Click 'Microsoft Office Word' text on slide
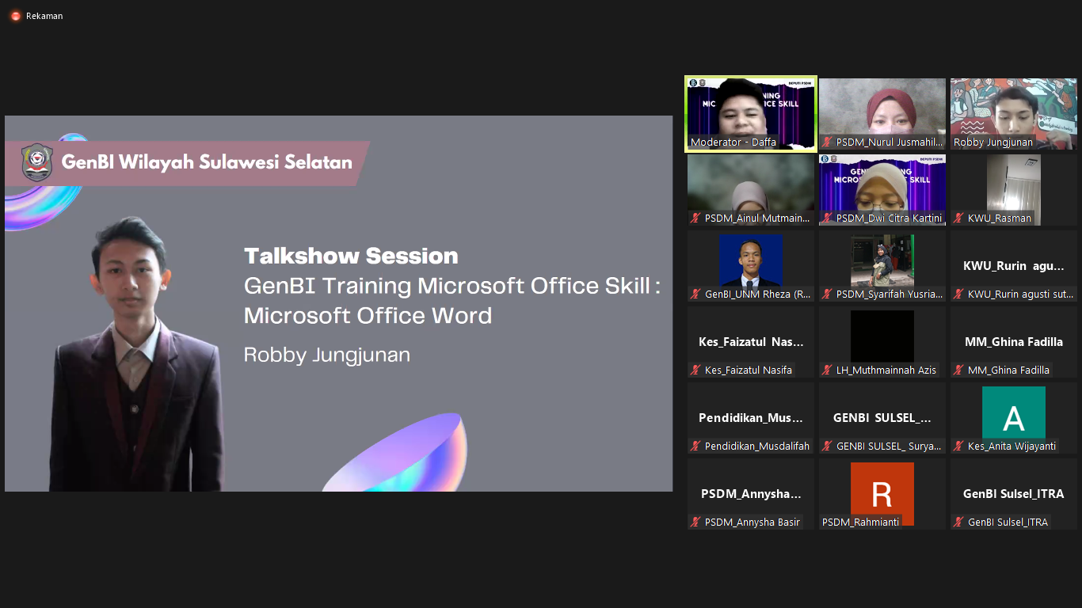The width and height of the screenshot is (1082, 608). tap(368, 316)
